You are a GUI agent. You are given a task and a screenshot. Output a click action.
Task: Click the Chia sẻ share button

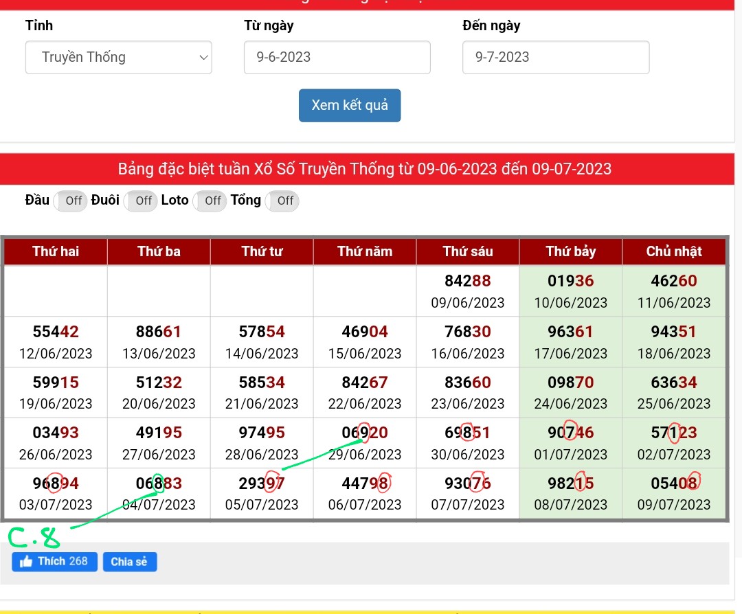[x=129, y=562]
